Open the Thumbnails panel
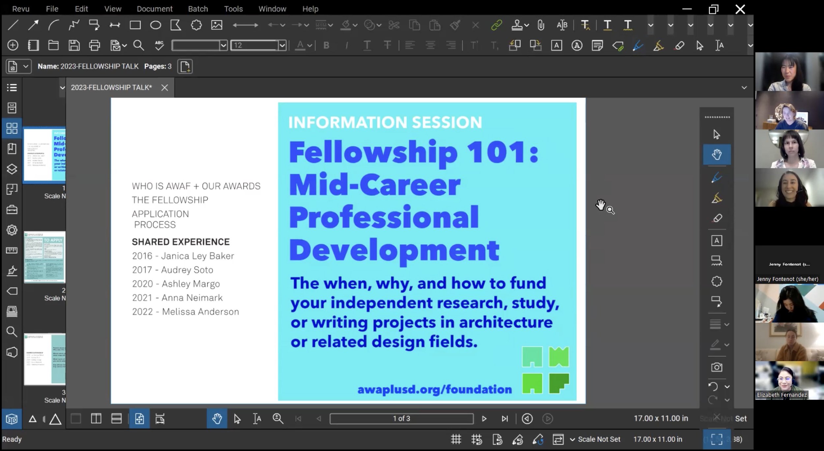Image resolution: width=824 pixels, height=451 pixels. [12, 128]
